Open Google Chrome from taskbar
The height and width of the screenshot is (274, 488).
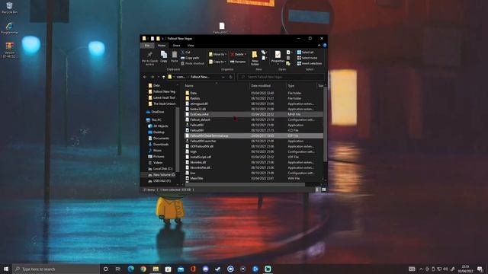143,269
